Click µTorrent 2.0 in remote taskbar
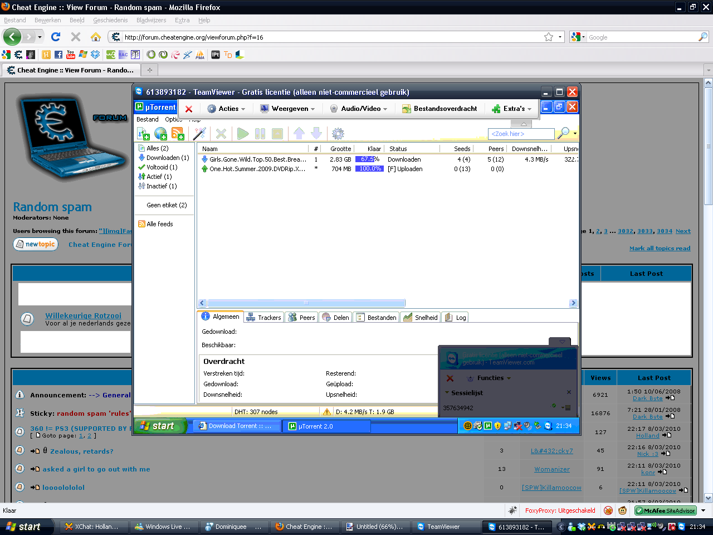The height and width of the screenshot is (535, 713). point(326,426)
